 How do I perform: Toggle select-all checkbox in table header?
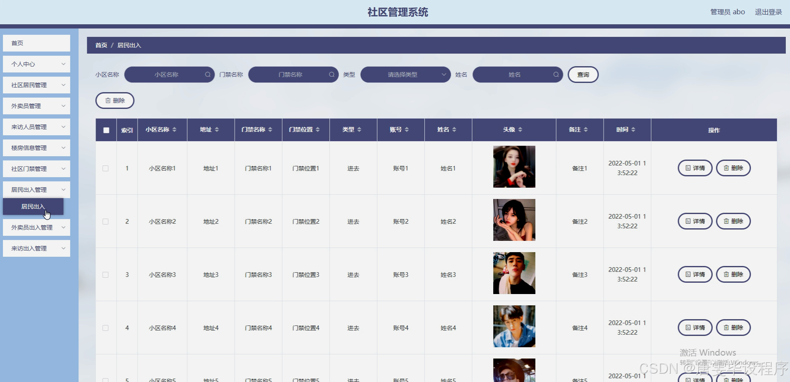(x=106, y=130)
